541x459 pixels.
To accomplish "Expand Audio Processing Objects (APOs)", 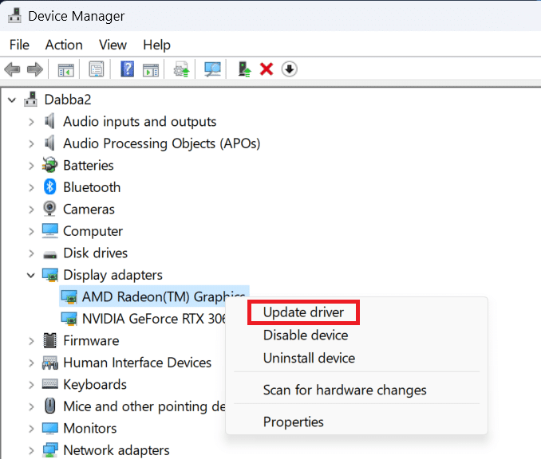I will coord(31,143).
